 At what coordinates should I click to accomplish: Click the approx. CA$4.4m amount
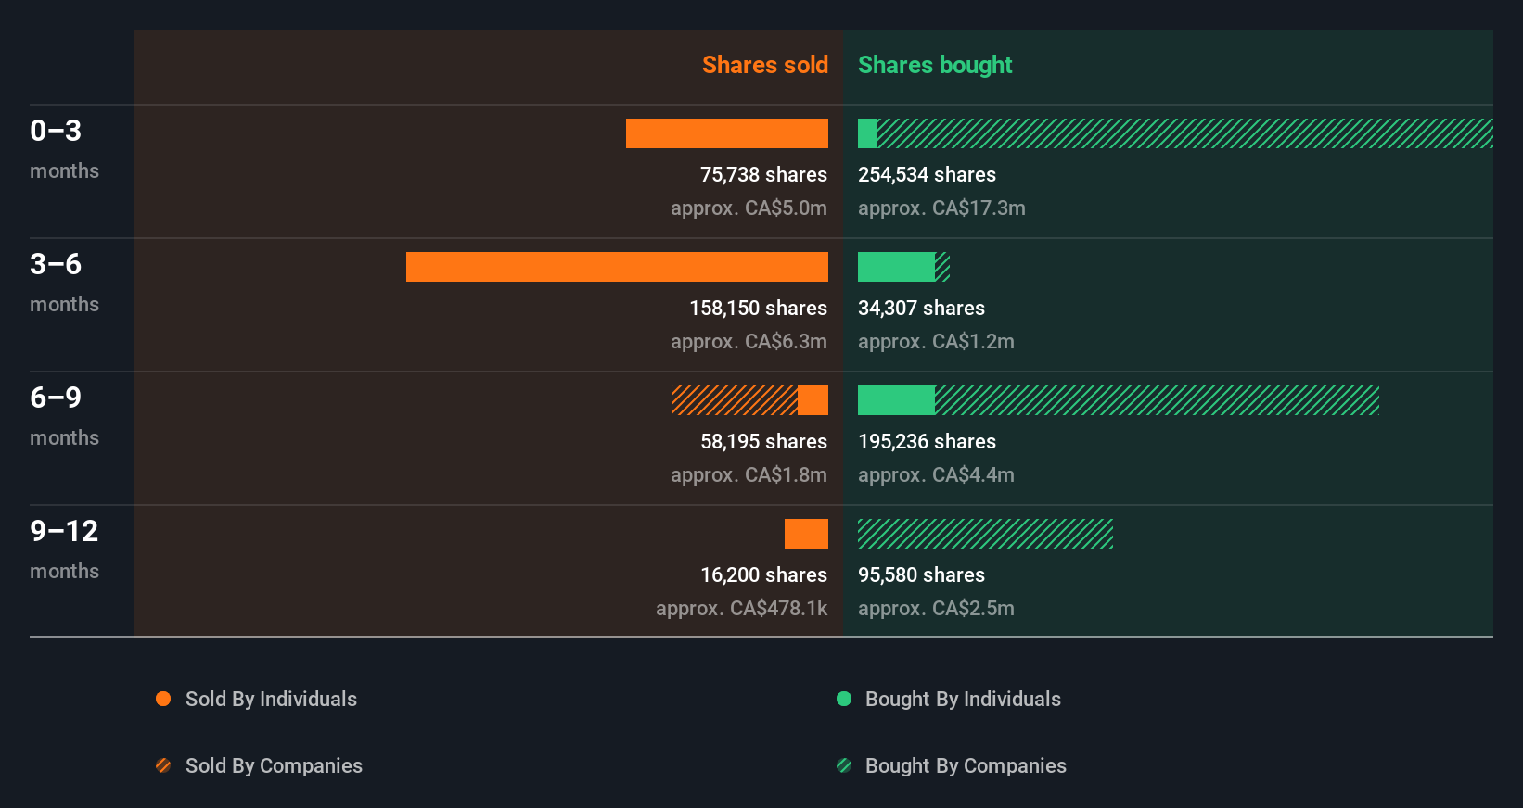click(936, 474)
